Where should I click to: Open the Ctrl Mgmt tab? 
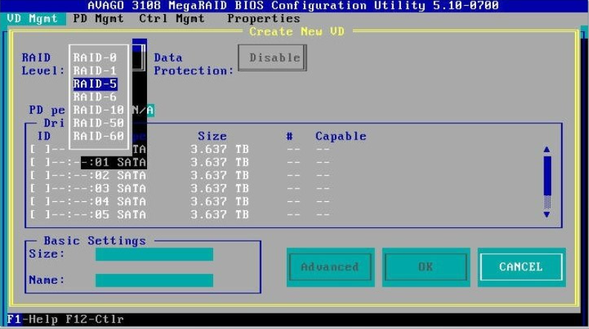pos(172,19)
